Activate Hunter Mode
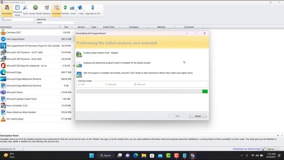Image resolution: width=284 pixels, height=160 pixels. click(x=35, y=10)
